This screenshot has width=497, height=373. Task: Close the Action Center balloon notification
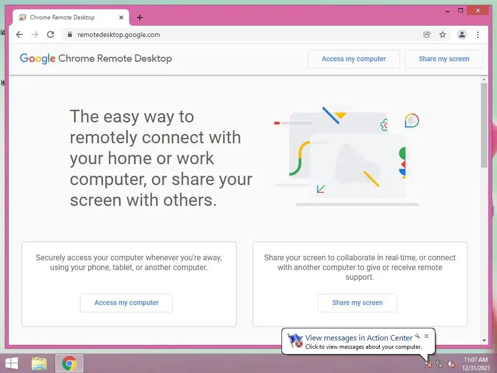coord(426,336)
